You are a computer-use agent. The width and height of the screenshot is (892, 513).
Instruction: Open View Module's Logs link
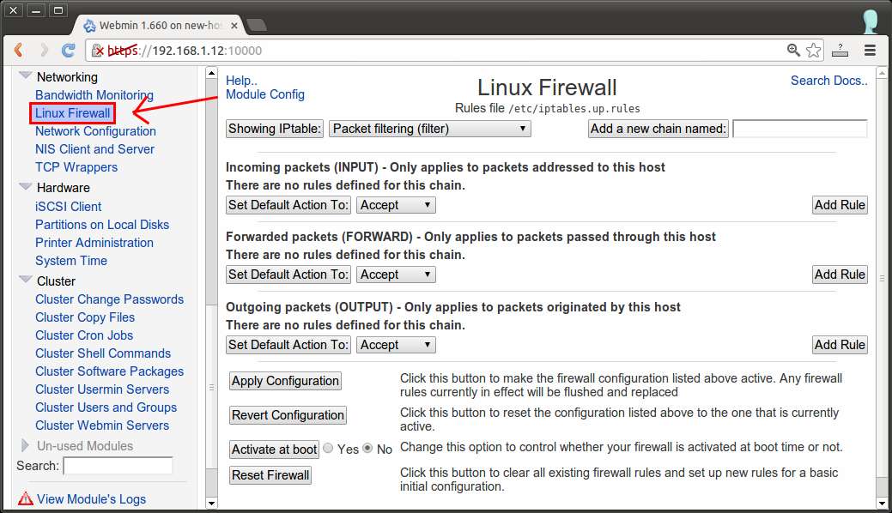click(92, 498)
